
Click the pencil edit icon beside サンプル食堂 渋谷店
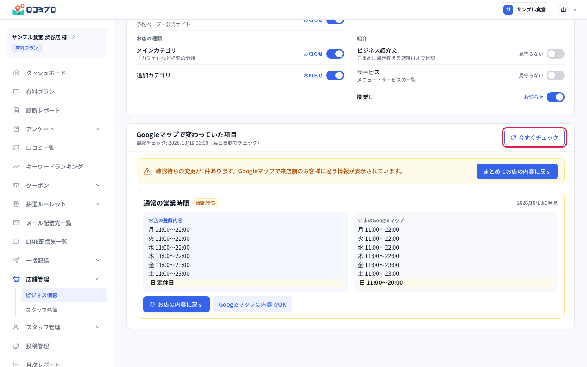[x=73, y=37]
